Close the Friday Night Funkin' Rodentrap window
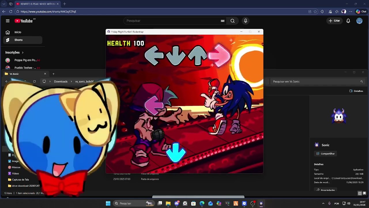369x208 pixels. (x=259, y=32)
